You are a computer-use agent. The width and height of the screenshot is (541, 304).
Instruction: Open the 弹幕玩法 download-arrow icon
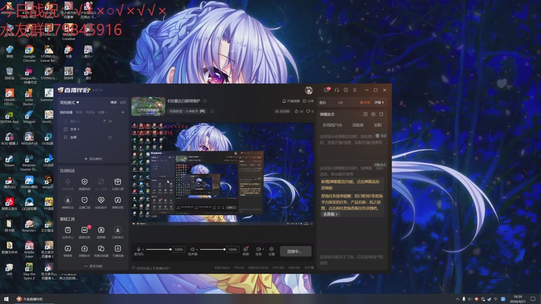[x=68, y=200]
